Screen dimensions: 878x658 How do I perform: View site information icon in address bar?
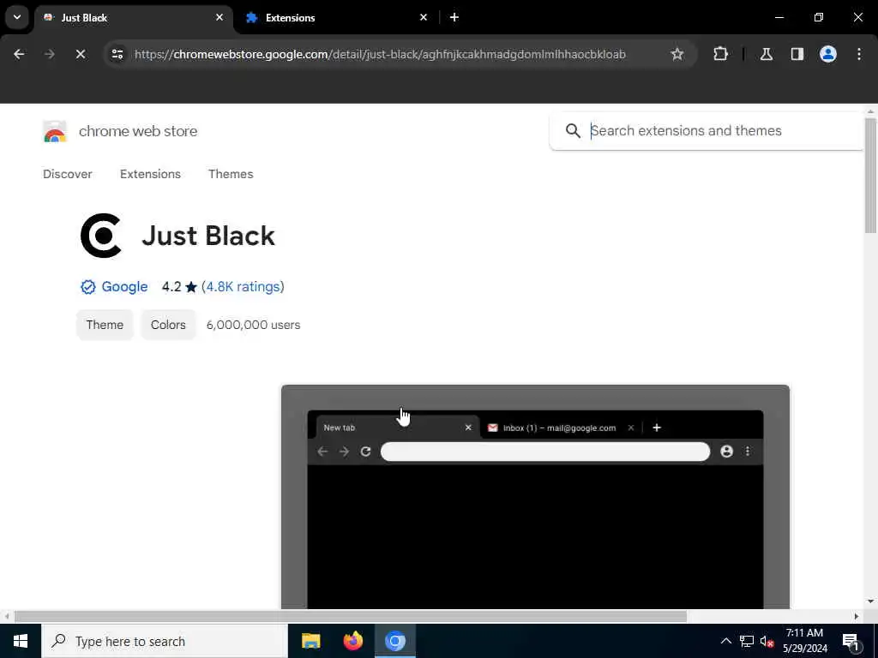click(117, 54)
